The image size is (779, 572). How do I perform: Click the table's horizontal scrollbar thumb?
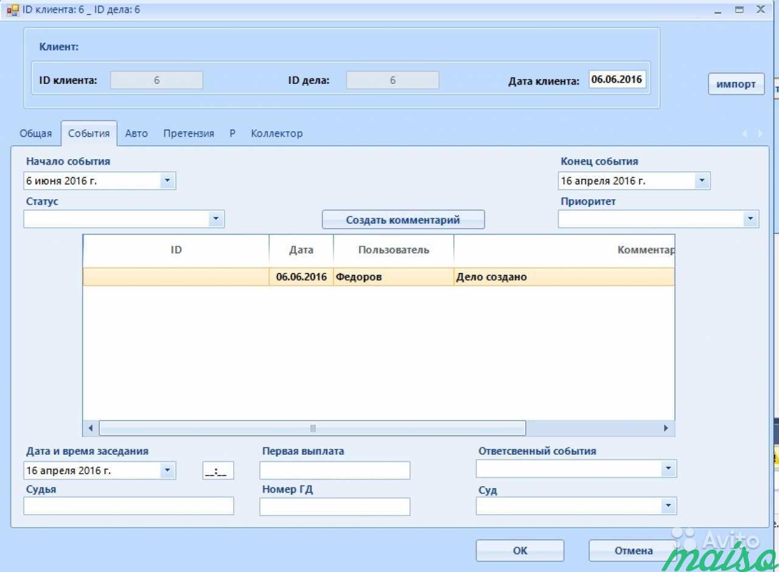click(x=312, y=428)
